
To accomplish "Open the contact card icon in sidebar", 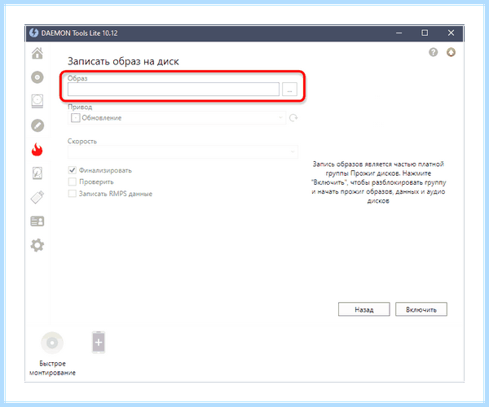I will [37, 221].
